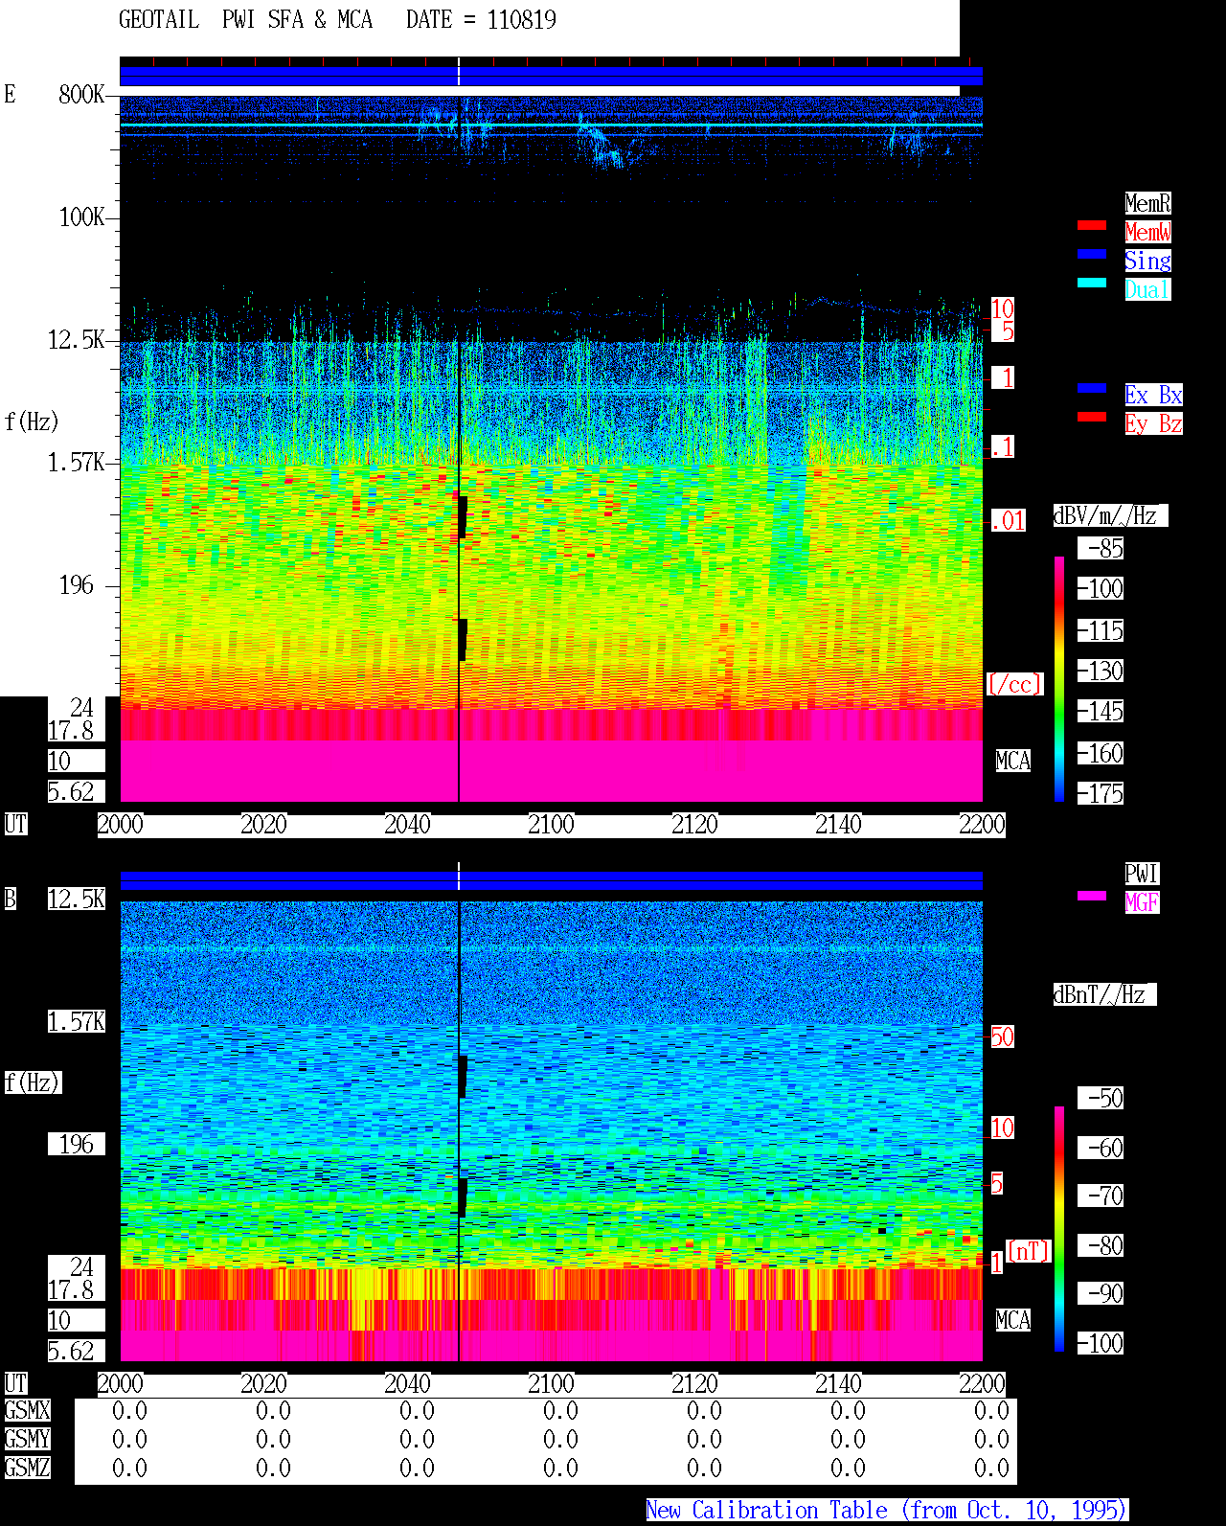The height and width of the screenshot is (1526, 1226).
Task: Click the magenta MGF legend swatch
Action: (1092, 896)
